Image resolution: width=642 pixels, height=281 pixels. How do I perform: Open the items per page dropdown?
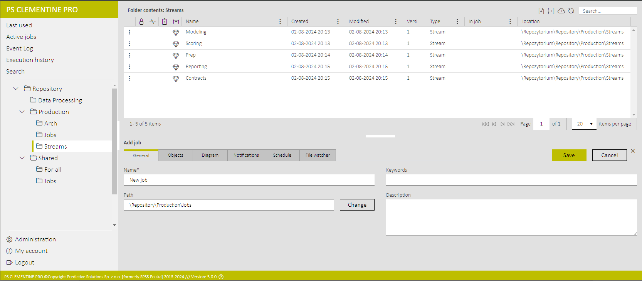(x=584, y=124)
